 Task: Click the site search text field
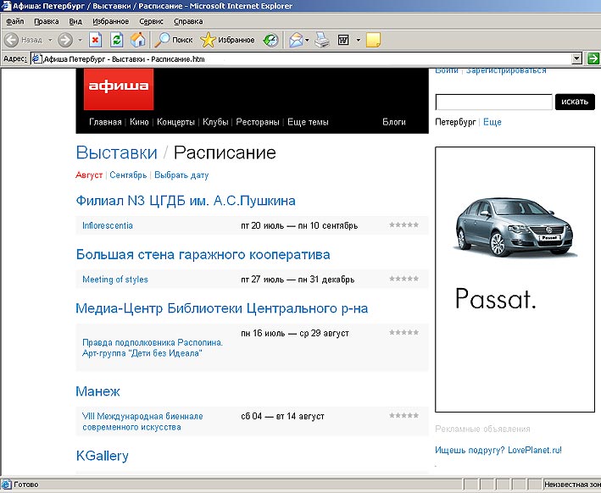493,102
